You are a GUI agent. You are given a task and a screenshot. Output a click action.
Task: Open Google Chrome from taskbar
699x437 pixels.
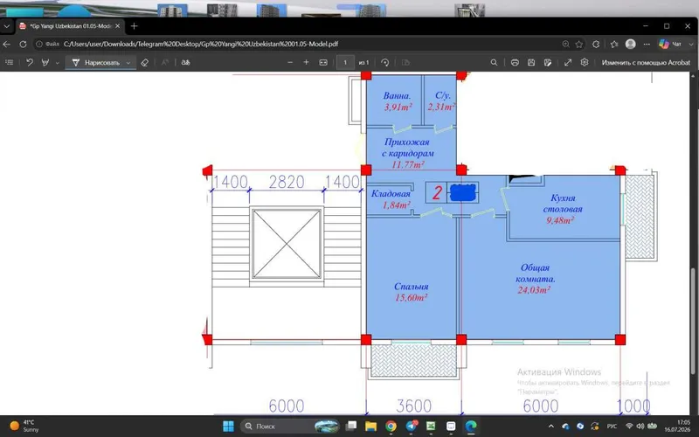coord(391,427)
